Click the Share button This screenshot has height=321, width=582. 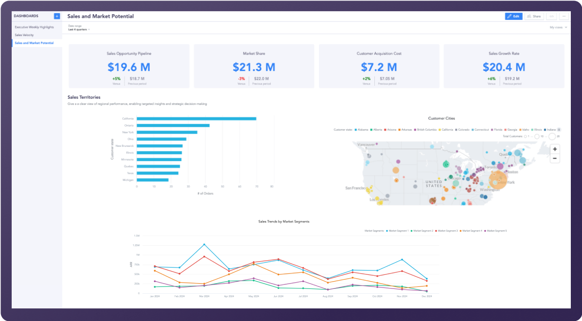[534, 16]
